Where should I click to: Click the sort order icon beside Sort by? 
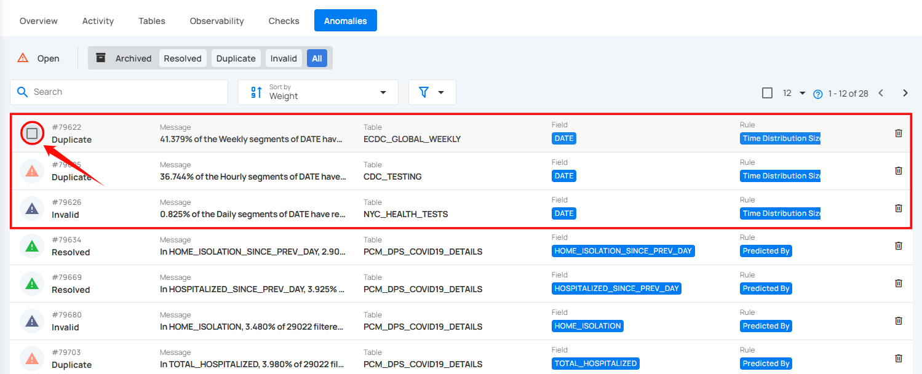(256, 92)
